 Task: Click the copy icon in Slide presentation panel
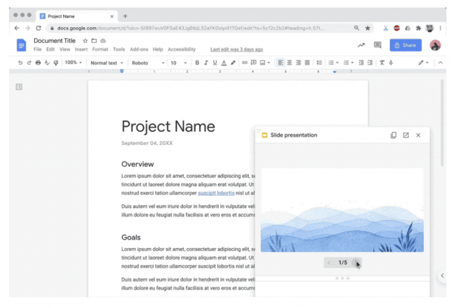[x=394, y=135]
